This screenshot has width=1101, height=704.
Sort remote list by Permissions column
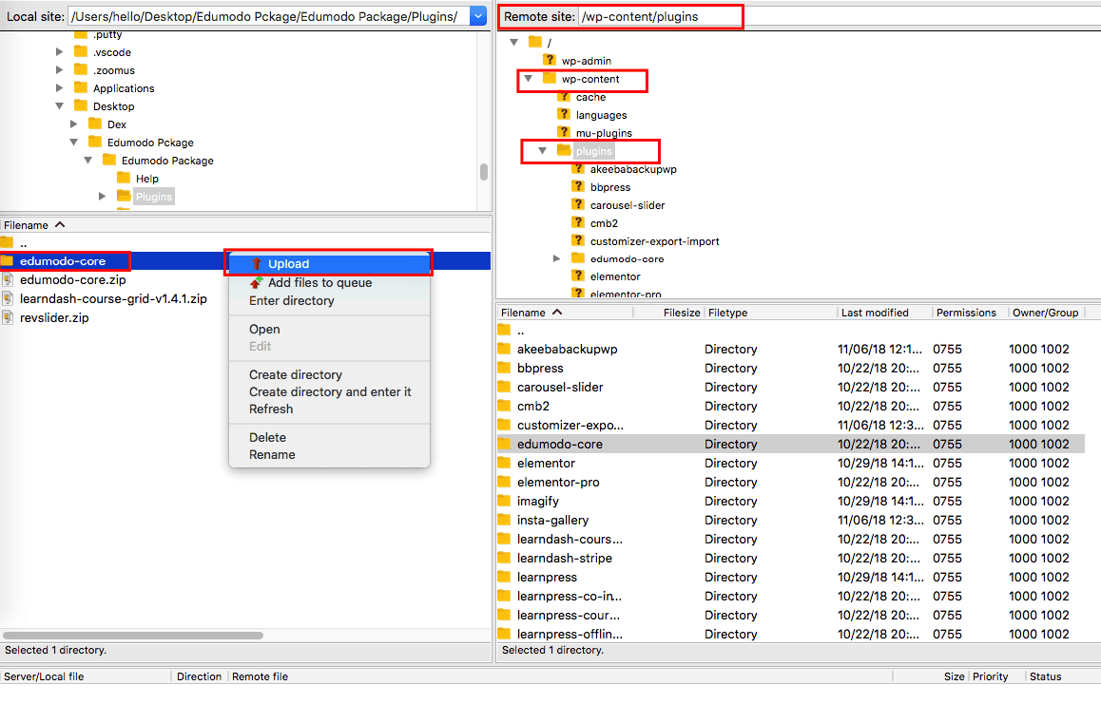tap(964, 313)
